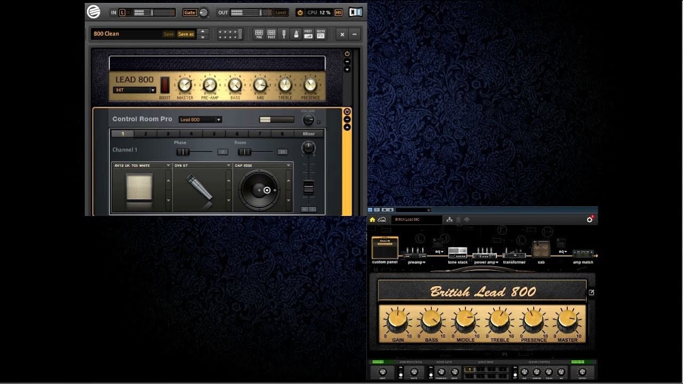Click the BIAS save preset icon

click(449, 219)
